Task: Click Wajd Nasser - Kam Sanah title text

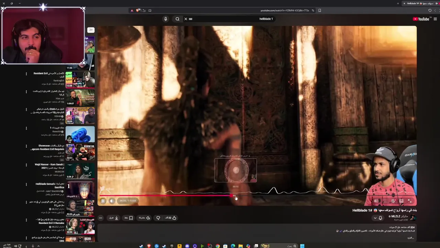Action: click(x=49, y=166)
